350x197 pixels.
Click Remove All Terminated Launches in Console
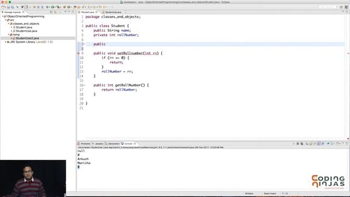[x=302, y=143]
